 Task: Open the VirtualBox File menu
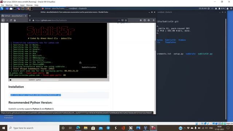(x=2, y=5)
